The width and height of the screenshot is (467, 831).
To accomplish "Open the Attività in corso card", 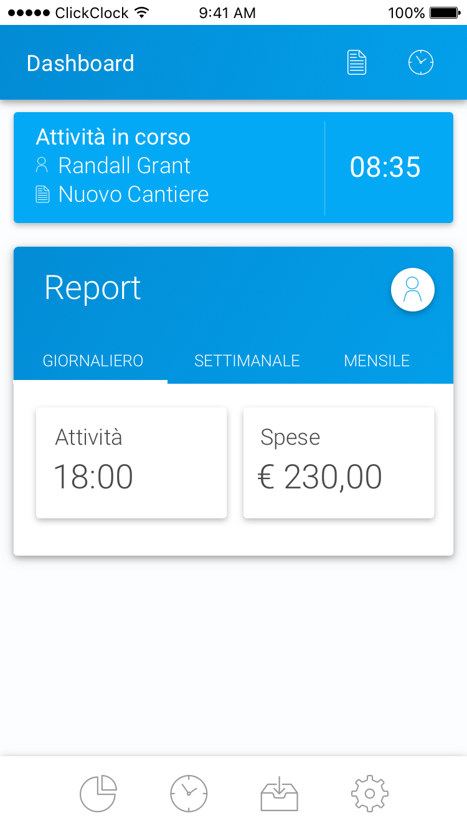I will click(233, 168).
